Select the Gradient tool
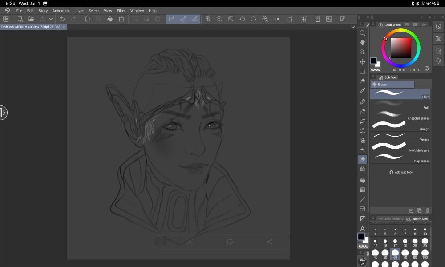This screenshot has width=445, height=267. pos(363,190)
